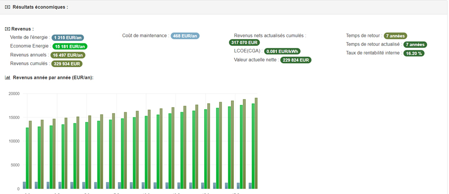This screenshot has width=449, height=194.
Task: Click the Valeur actuelle nette label
Action: (x=256, y=60)
